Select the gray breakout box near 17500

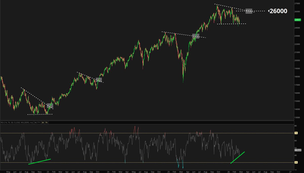(x=99, y=80)
